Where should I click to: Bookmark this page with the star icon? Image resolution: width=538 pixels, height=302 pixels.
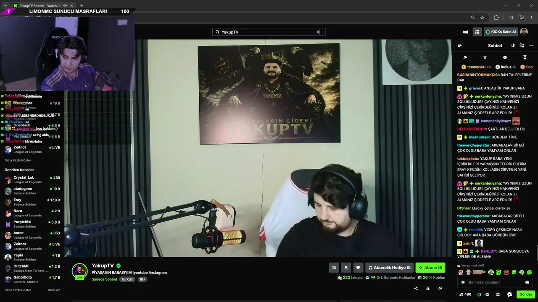[x=482, y=18]
